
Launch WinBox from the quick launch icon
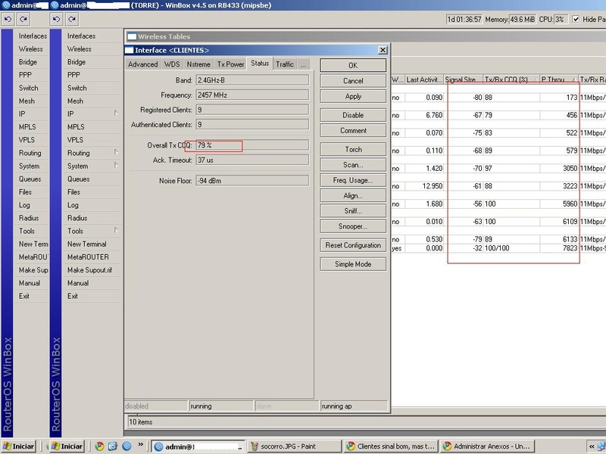click(x=127, y=446)
